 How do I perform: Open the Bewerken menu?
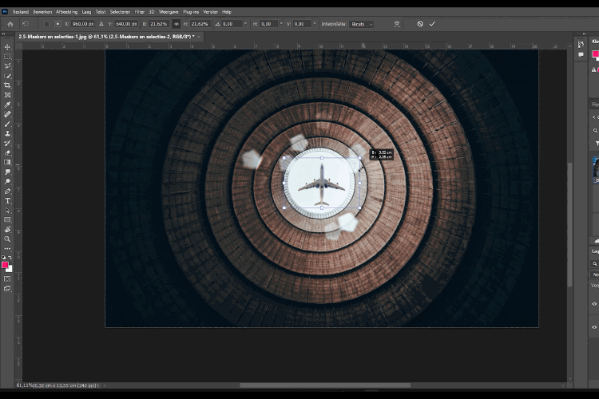point(42,12)
